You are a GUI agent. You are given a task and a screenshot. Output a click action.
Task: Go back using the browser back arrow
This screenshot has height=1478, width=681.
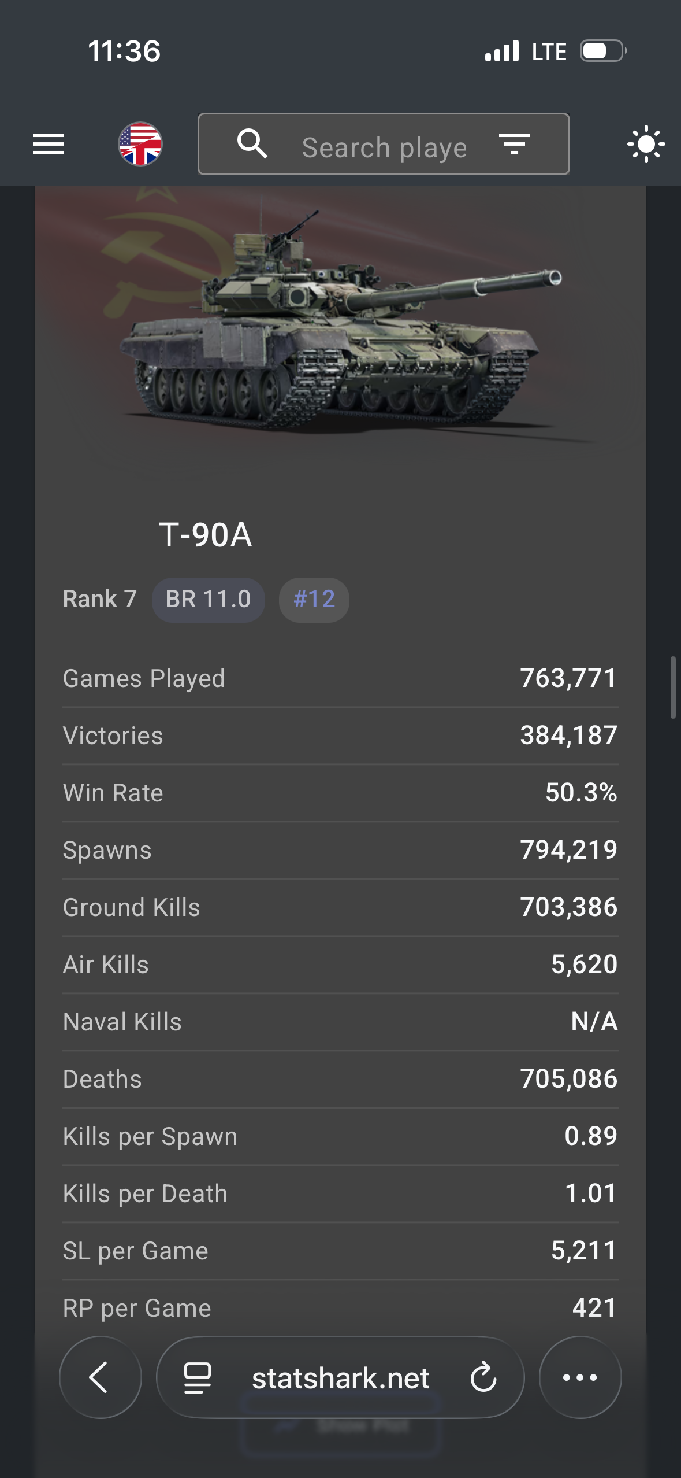tap(100, 1377)
